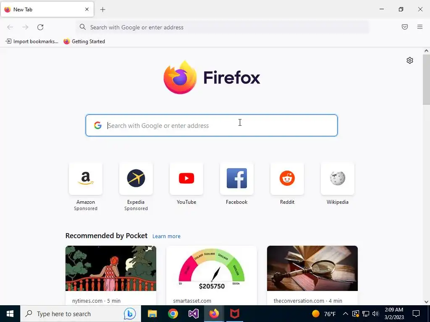The image size is (430, 322).
Task: Open Visual Studio from taskbar
Action: 193,314
